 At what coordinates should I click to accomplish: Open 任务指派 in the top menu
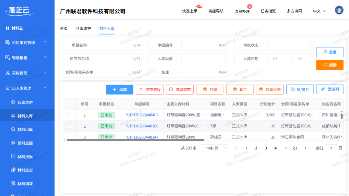point(268,11)
